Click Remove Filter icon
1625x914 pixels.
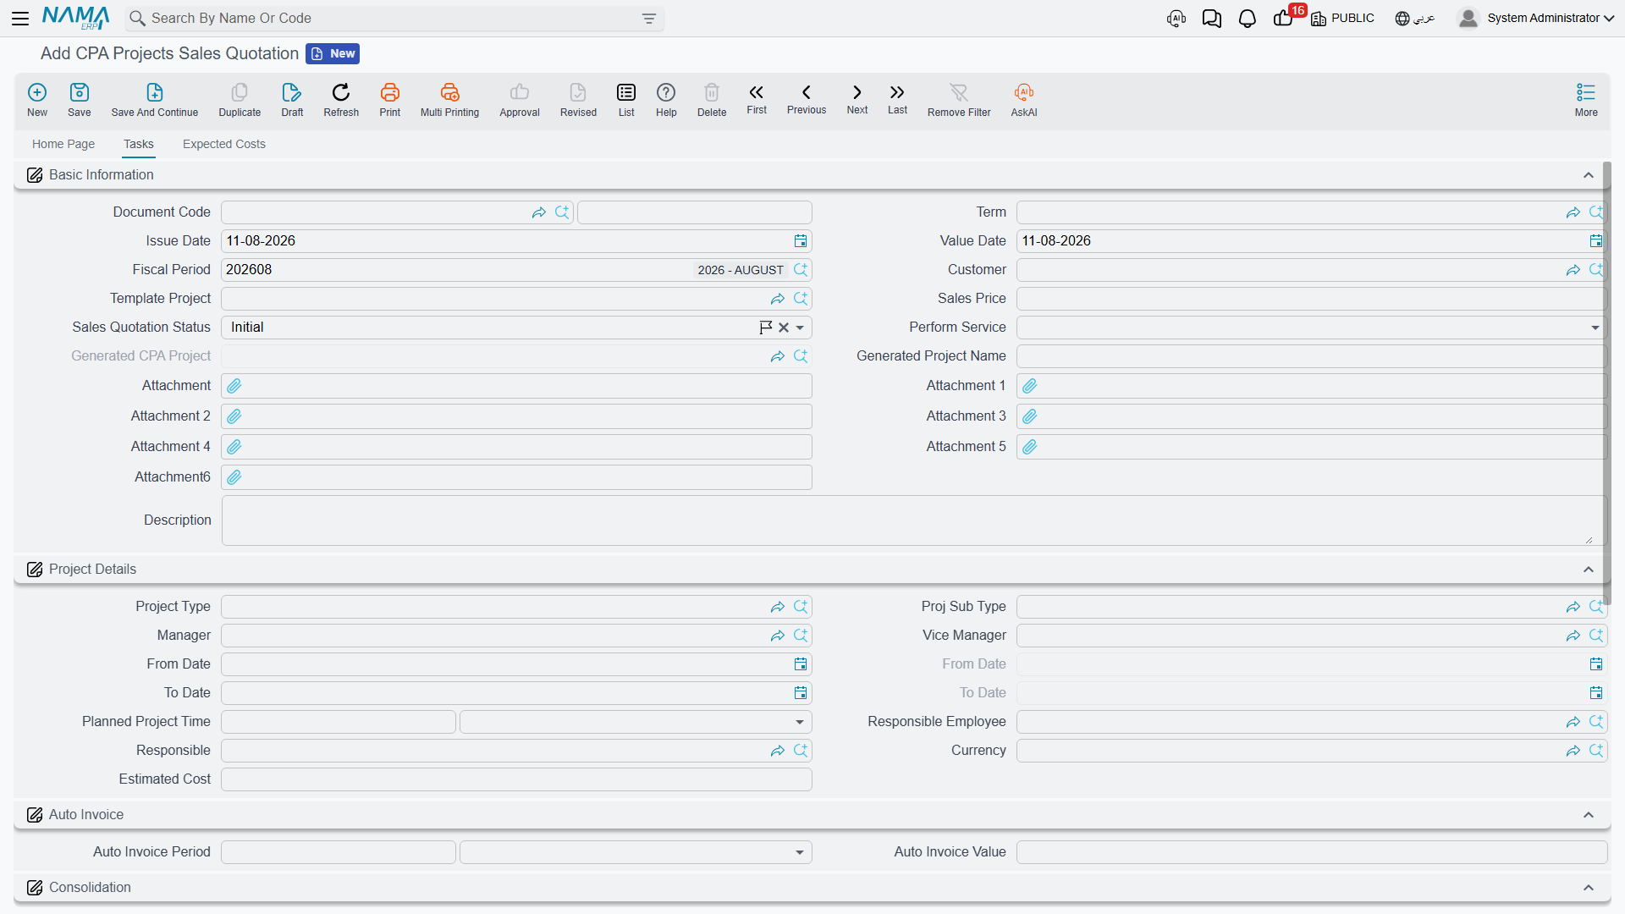(959, 100)
